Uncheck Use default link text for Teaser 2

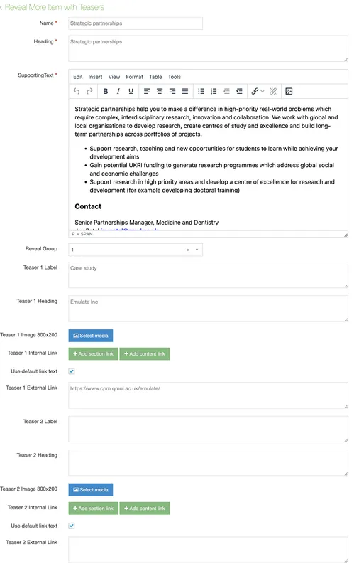(x=72, y=526)
